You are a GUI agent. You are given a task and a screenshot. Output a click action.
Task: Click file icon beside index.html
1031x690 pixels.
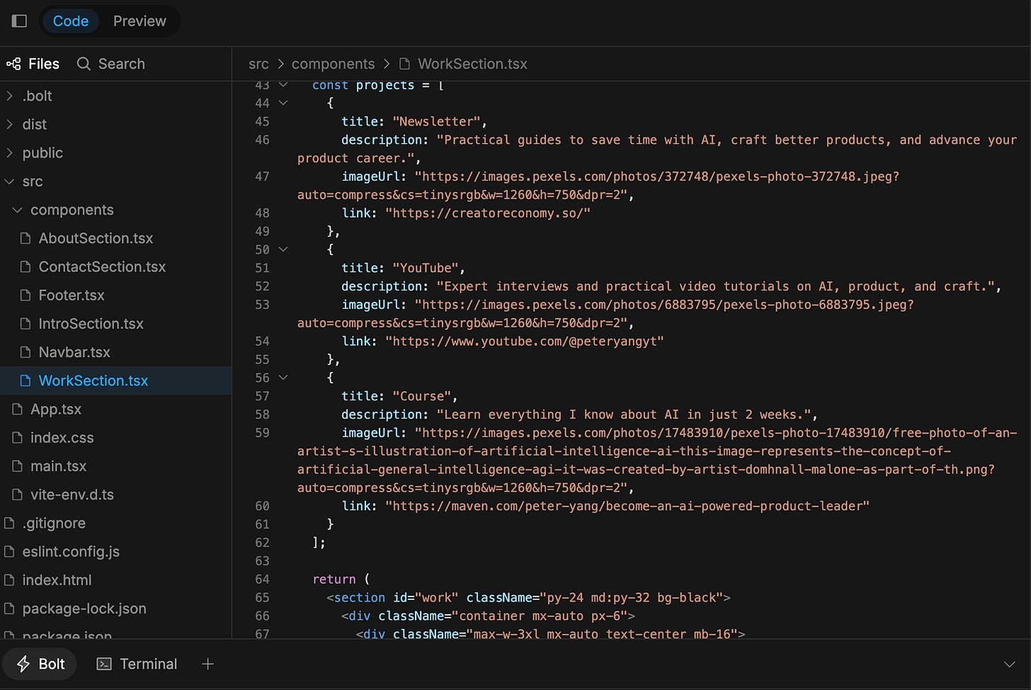(x=9, y=580)
